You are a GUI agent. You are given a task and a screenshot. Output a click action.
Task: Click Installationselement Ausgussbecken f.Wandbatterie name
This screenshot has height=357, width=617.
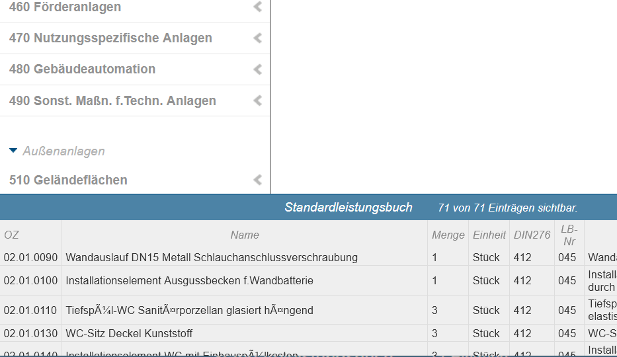[189, 281]
